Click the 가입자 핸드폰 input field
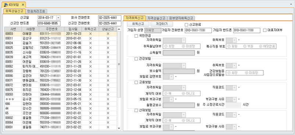Viewport: 295px width, 135px height. [x=247, y=30]
